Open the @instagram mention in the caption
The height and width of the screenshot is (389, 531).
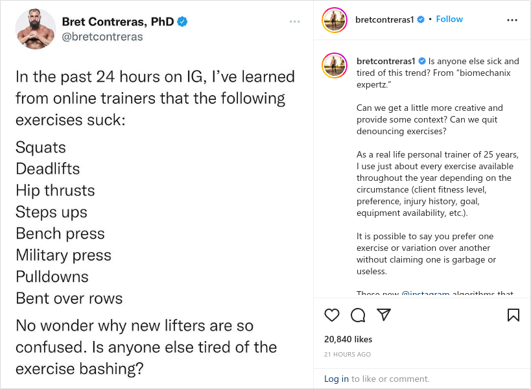425,293
